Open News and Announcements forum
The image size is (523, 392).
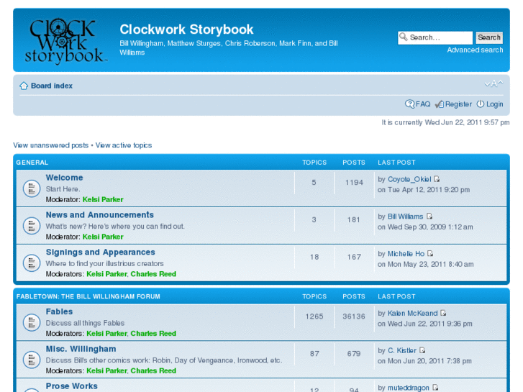[x=100, y=215]
